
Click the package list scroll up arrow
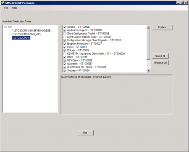[x=148, y=27]
